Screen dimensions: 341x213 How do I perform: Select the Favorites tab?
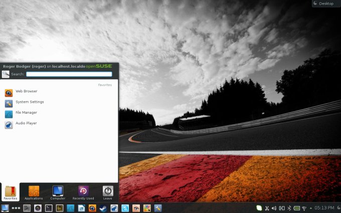pyautogui.click(x=10, y=192)
